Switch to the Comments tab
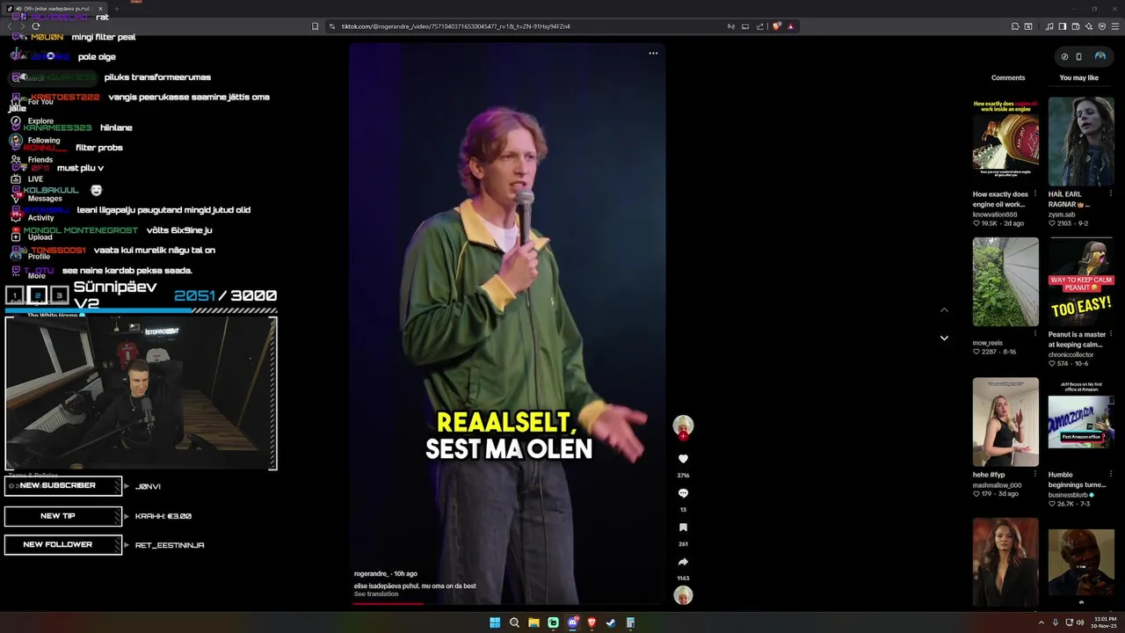 (x=1008, y=77)
